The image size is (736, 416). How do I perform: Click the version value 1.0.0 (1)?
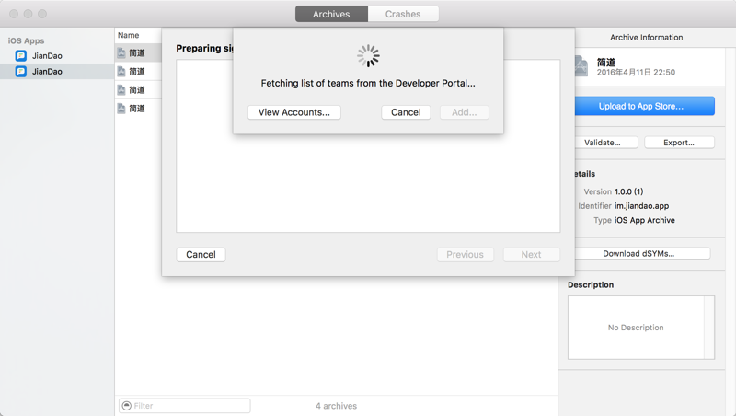tap(629, 191)
